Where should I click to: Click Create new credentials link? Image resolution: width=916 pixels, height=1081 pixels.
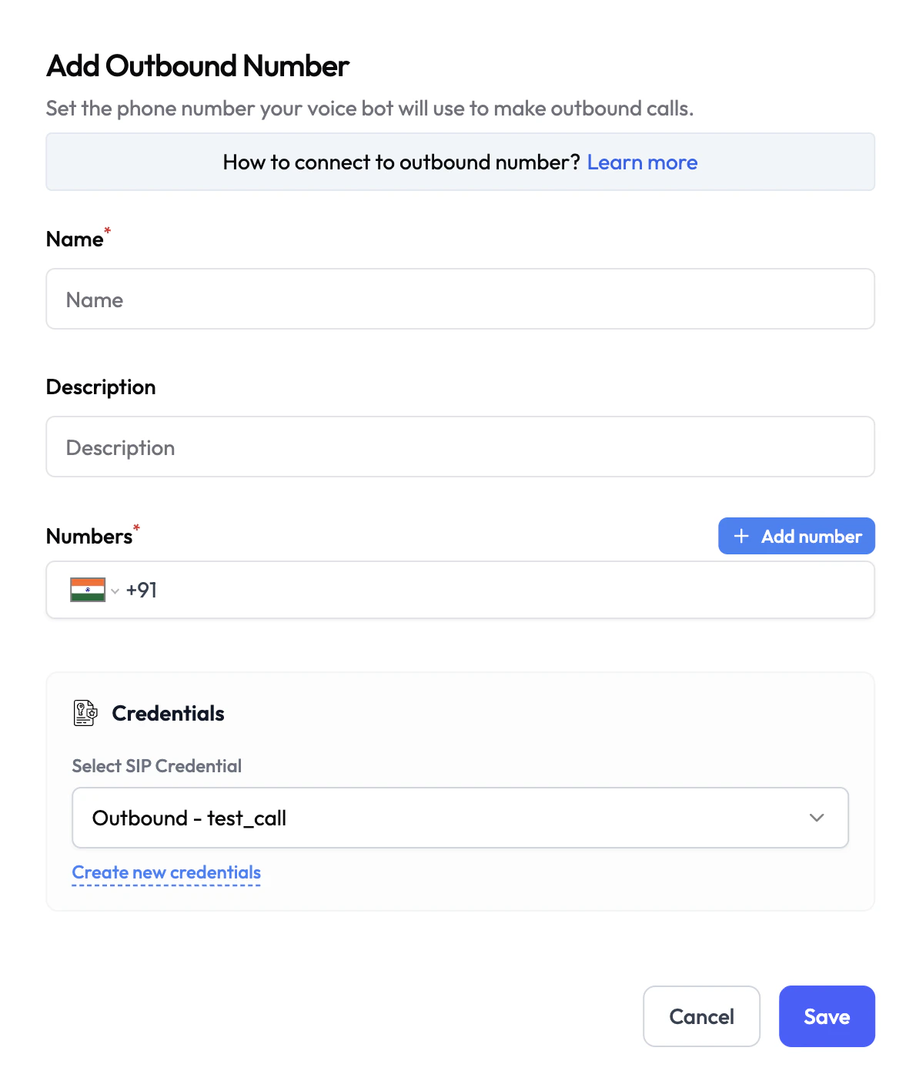pos(166,872)
